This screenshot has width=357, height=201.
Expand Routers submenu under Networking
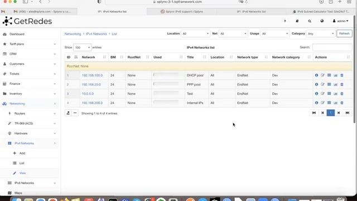[x=30, y=113]
